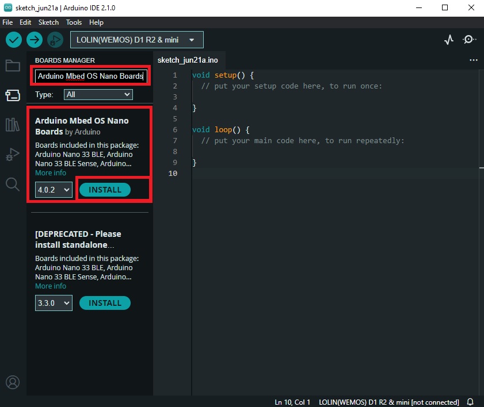The height and width of the screenshot is (407, 484).
Task: Click the [DEPRECATED - Please install standalone… title
Action: tap(78, 239)
